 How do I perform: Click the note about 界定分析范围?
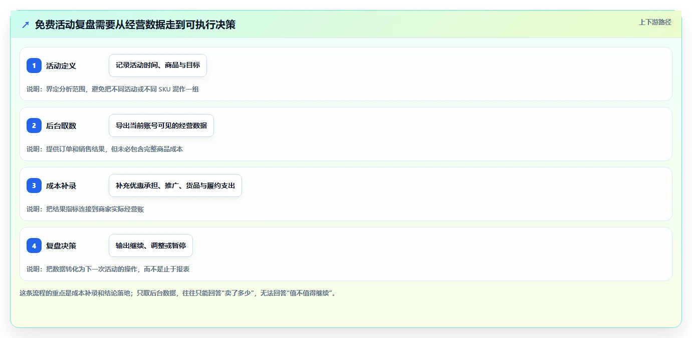pos(113,89)
